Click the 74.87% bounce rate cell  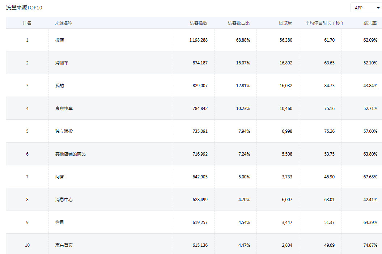(370, 245)
